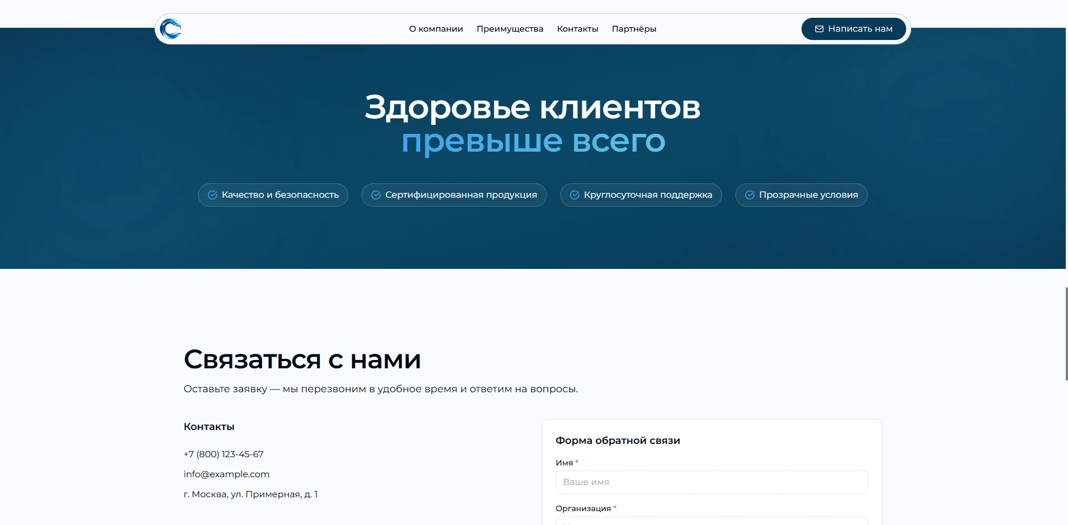Click the Написать нам button
This screenshot has width=1068, height=525.
(x=853, y=29)
